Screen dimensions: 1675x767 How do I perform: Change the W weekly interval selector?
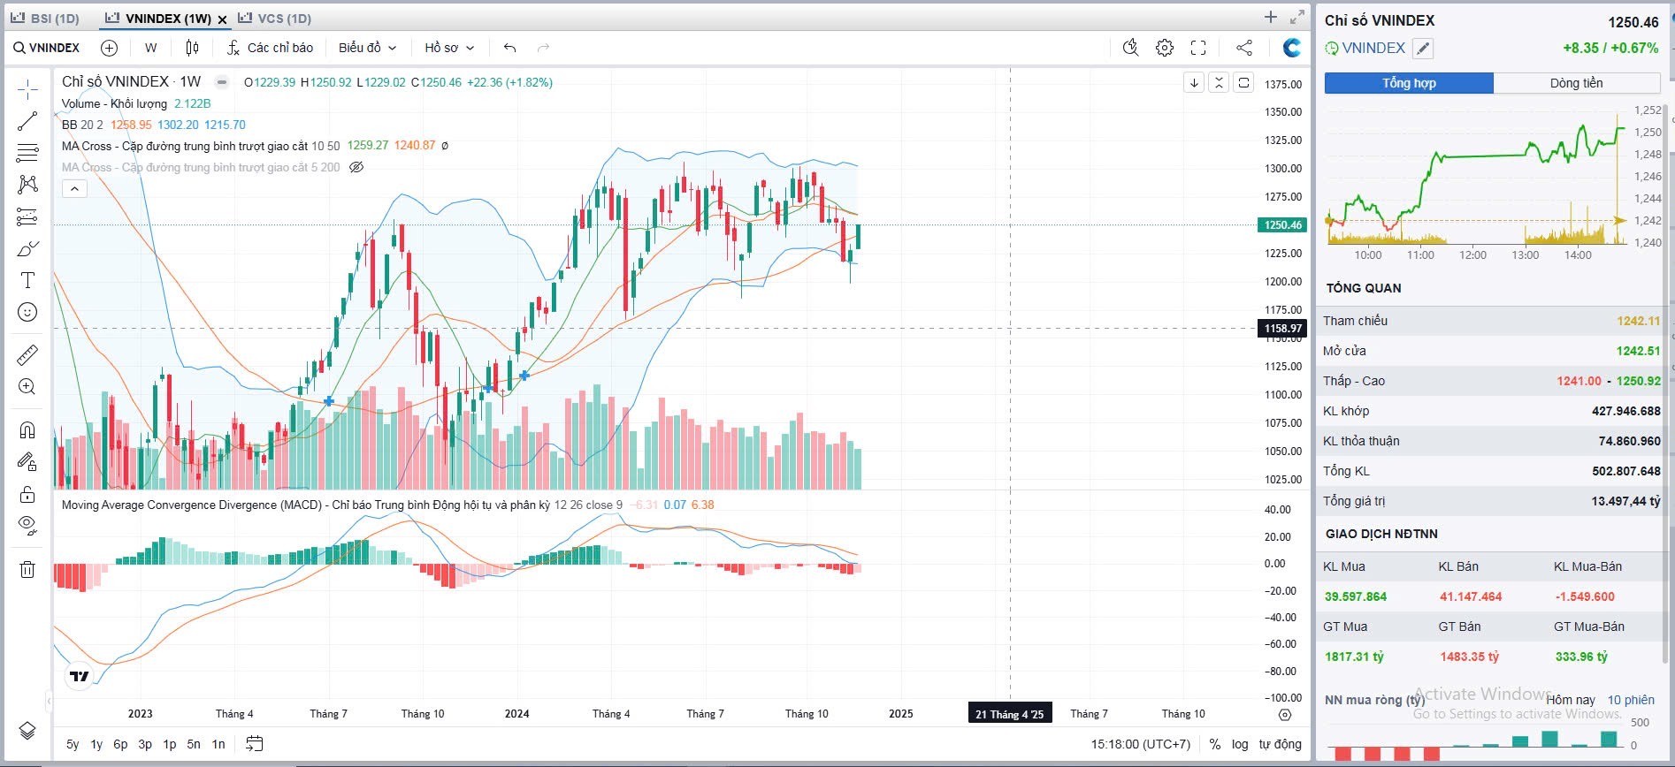click(151, 48)
